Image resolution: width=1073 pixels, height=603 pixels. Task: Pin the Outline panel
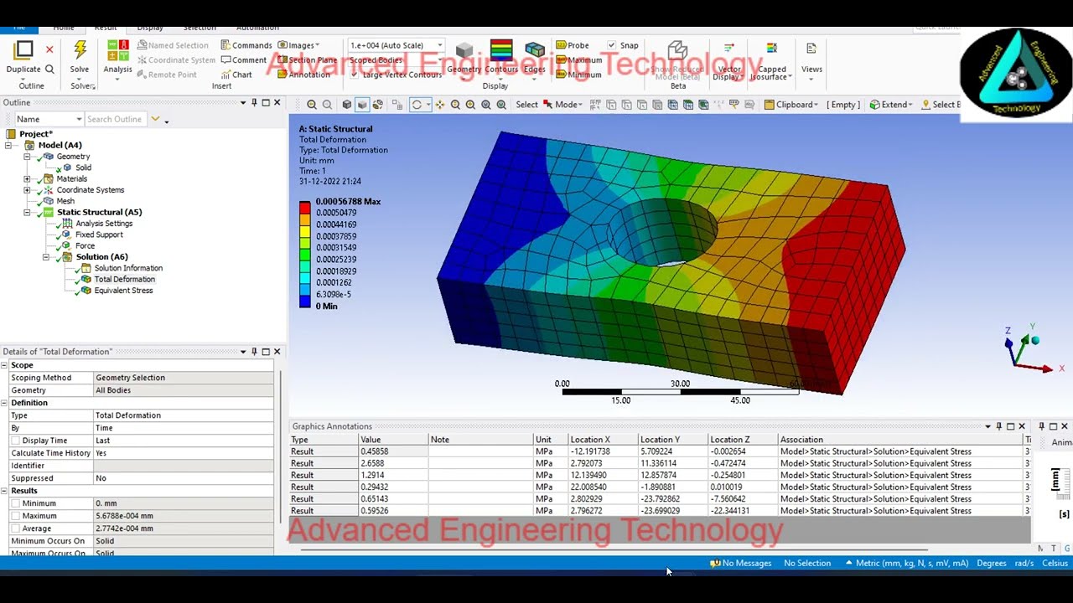pos(254,103)
